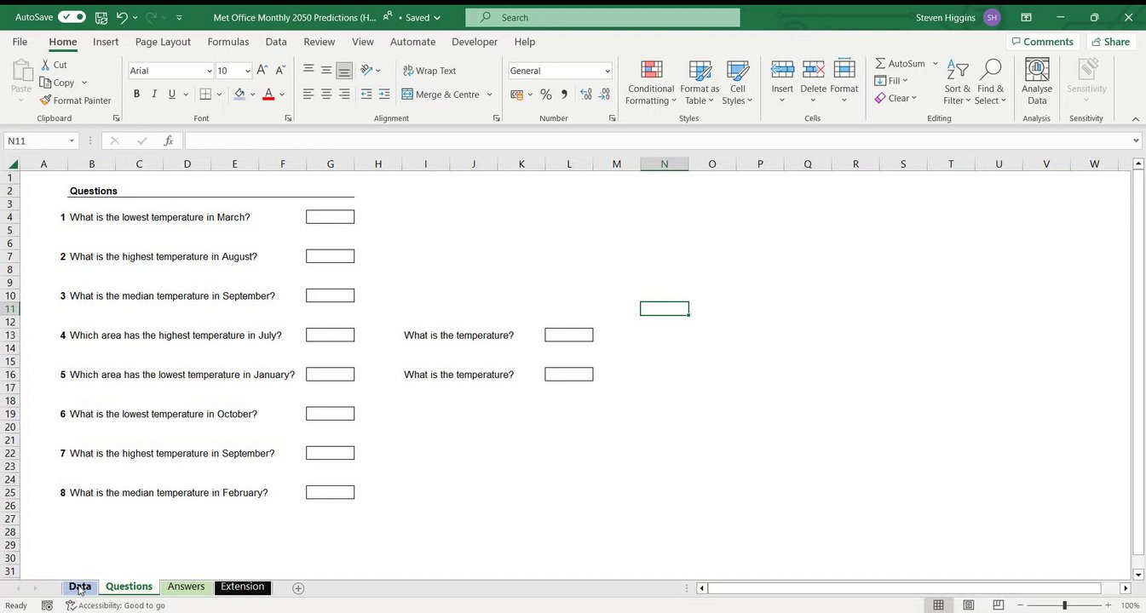Enable Wrap Text for the cell

pos(429,71)
